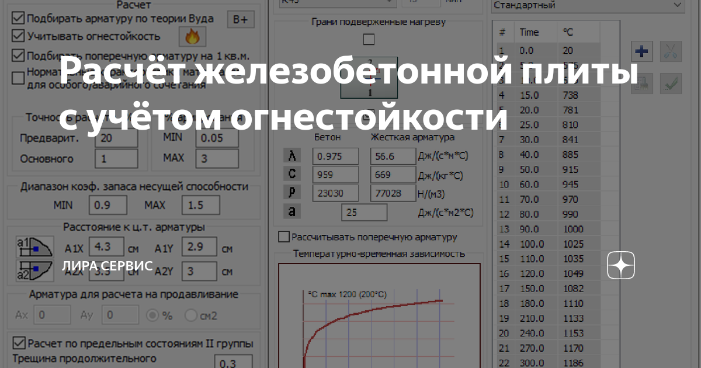701x368 pixels.
Task: Cut the table row with the scissors icon
Action: pos(671,52)
